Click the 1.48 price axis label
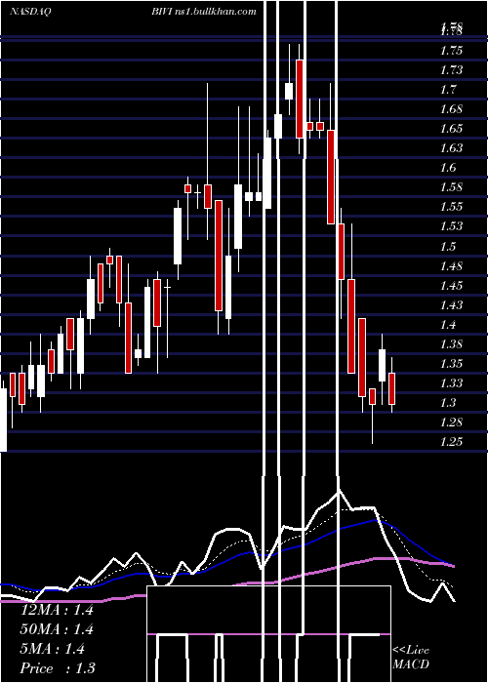This screenshot has height=683, width=488. (x=451, y=266)
